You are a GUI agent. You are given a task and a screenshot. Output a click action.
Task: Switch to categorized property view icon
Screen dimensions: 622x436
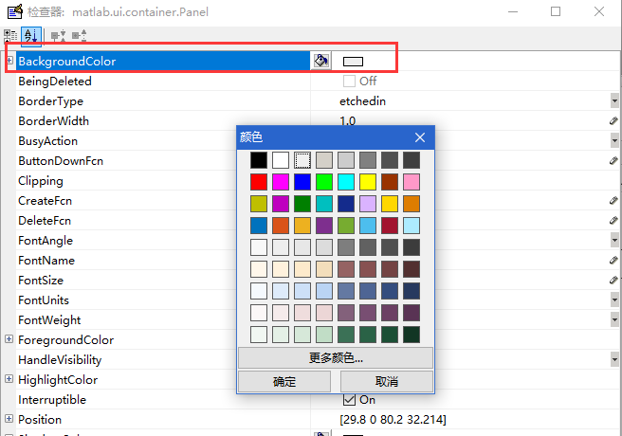pyautogui.click(x=10, y=36)
